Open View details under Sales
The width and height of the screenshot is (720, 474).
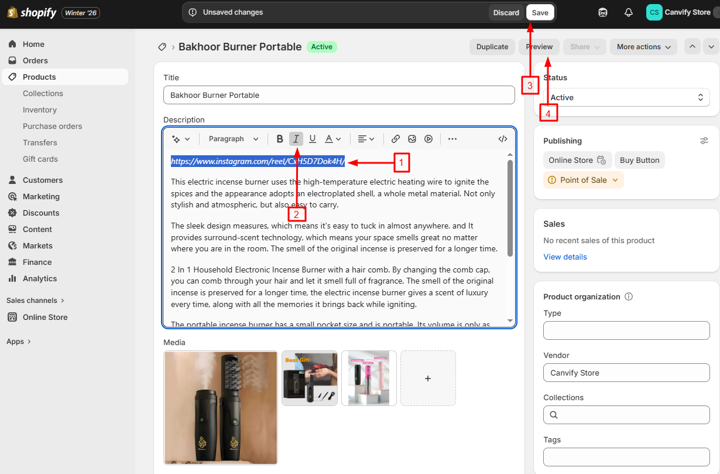564,257
